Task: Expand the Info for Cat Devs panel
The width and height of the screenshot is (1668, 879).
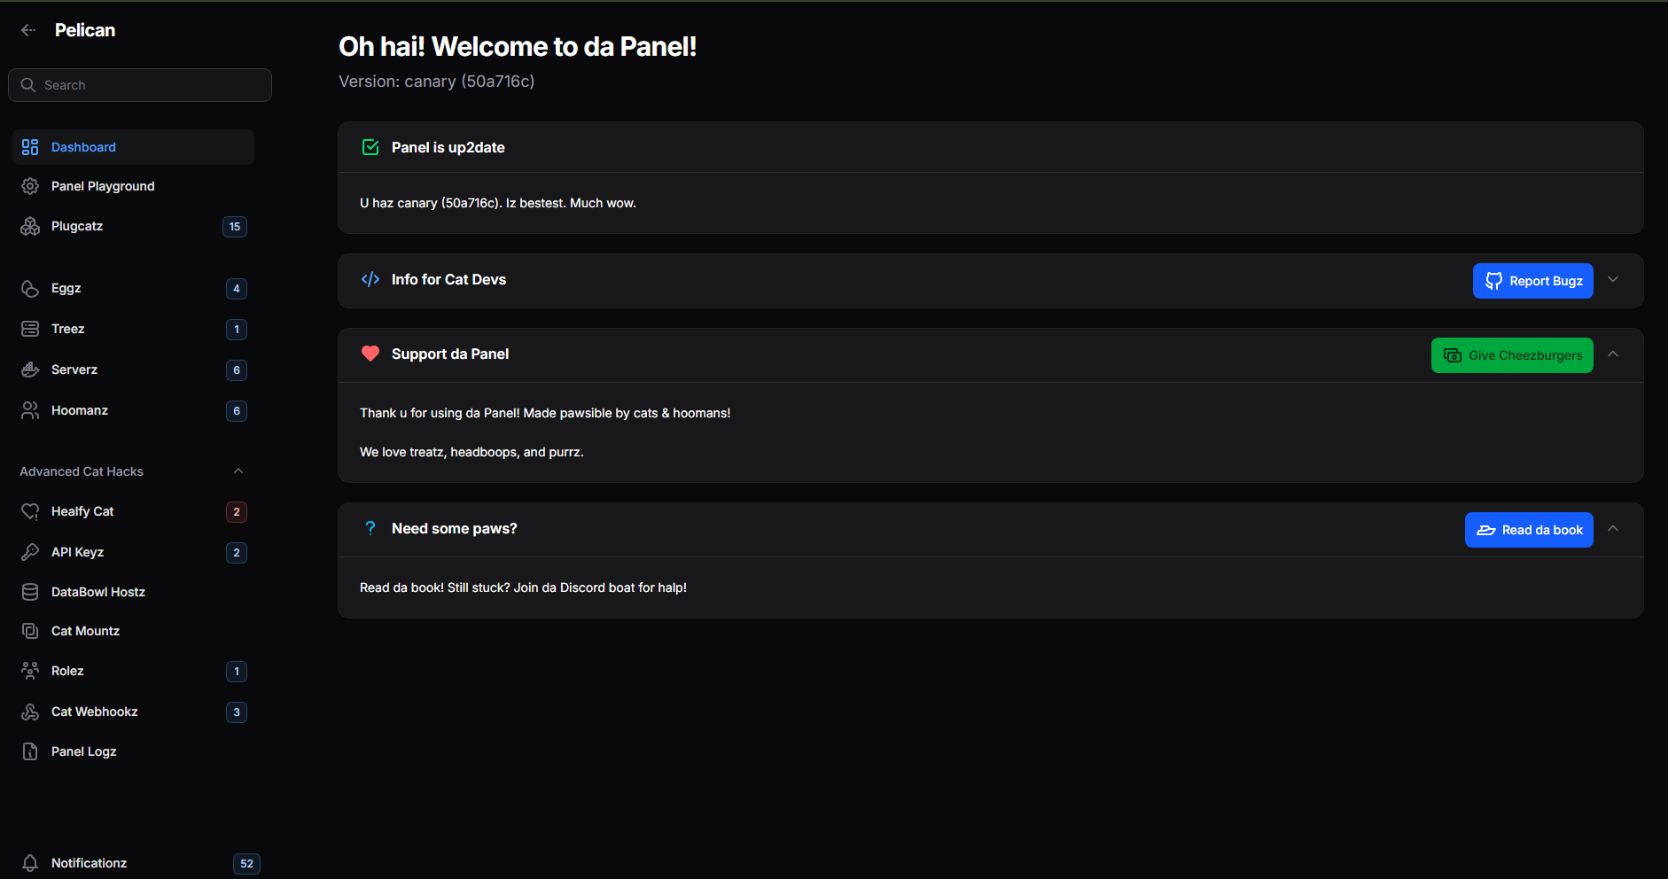Action: click(1613, 280)
